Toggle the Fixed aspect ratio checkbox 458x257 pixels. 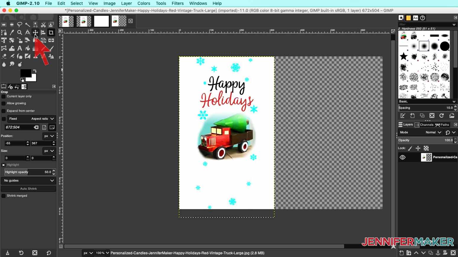(x=4, y=119)
